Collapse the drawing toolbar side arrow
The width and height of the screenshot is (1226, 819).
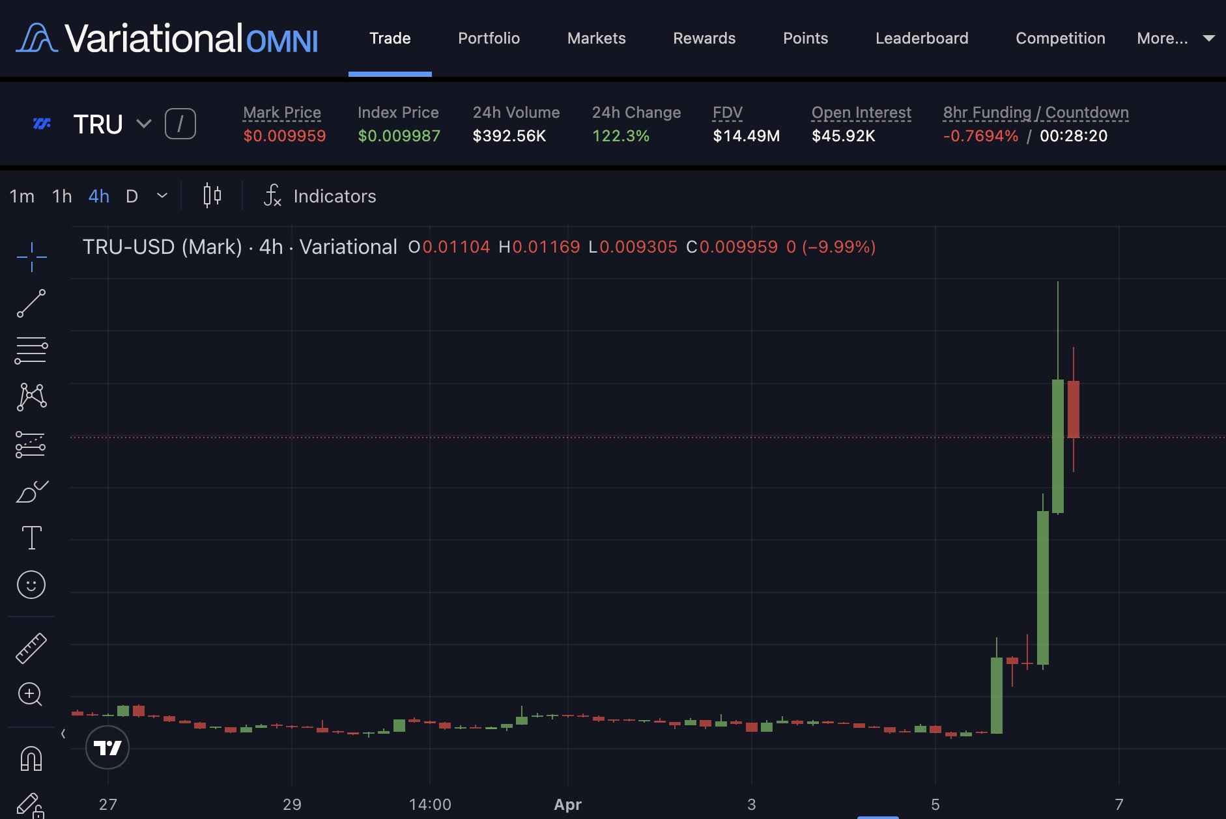point(63,734)
